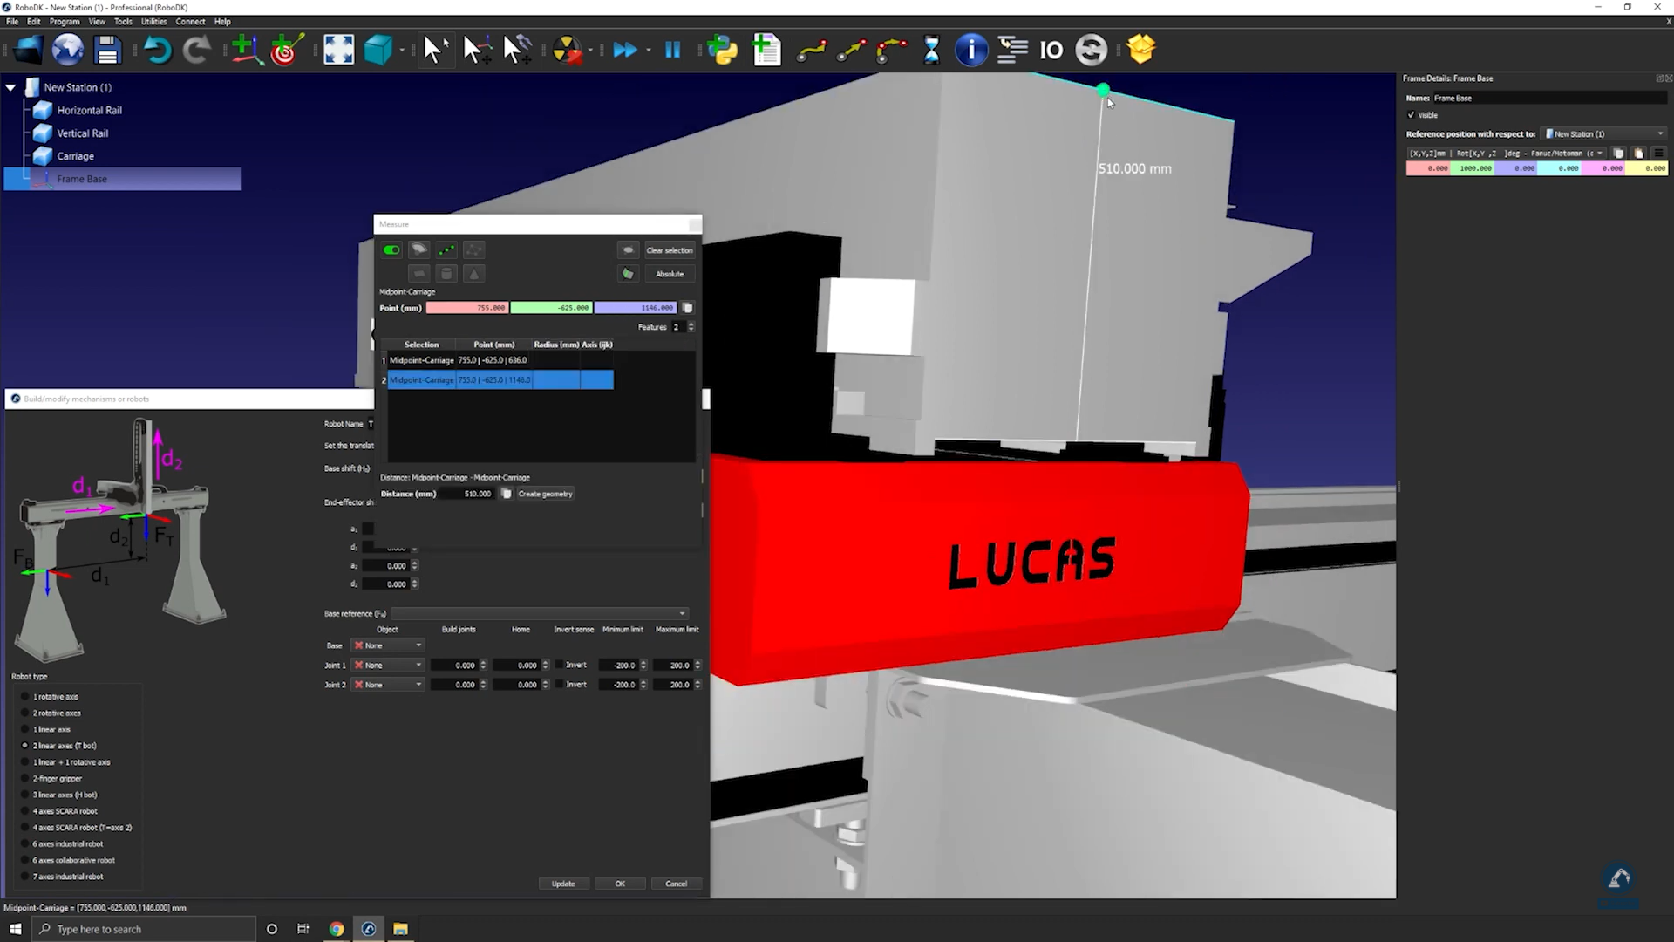Click Fit all view icon

(338, 51)
